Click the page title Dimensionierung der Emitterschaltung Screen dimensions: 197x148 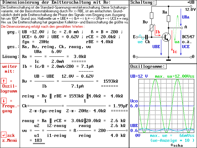coord(56,2)
